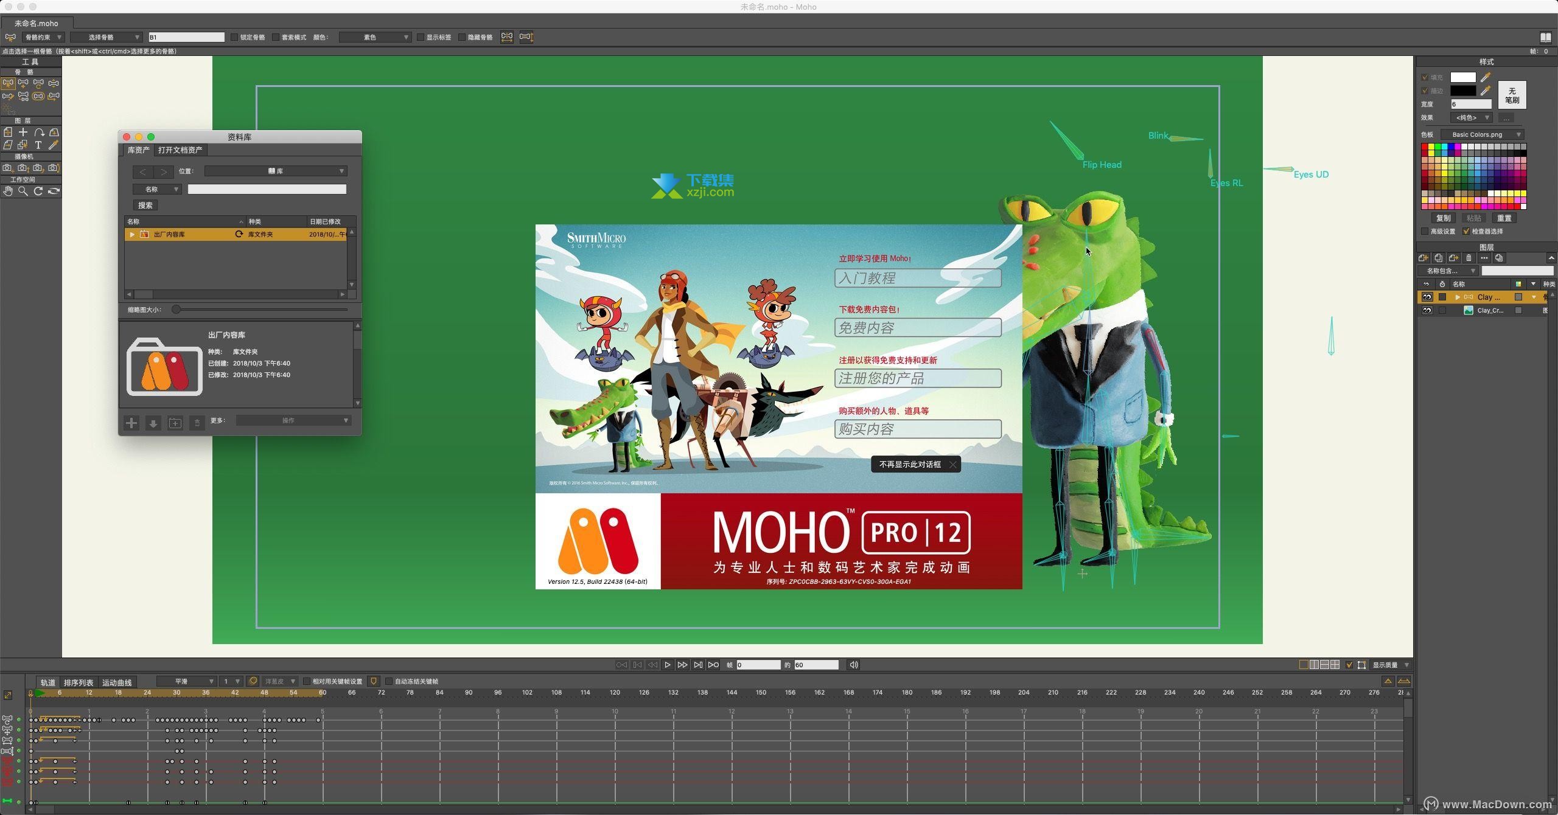Select the Zoom Camera tool
The image size is (1558, 815).
click(23, 168)
